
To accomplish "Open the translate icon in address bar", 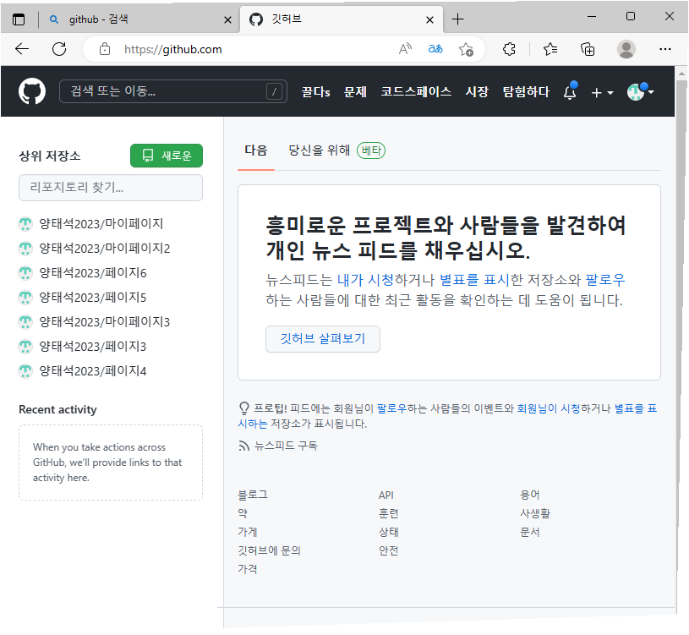I will click(435, 49).
